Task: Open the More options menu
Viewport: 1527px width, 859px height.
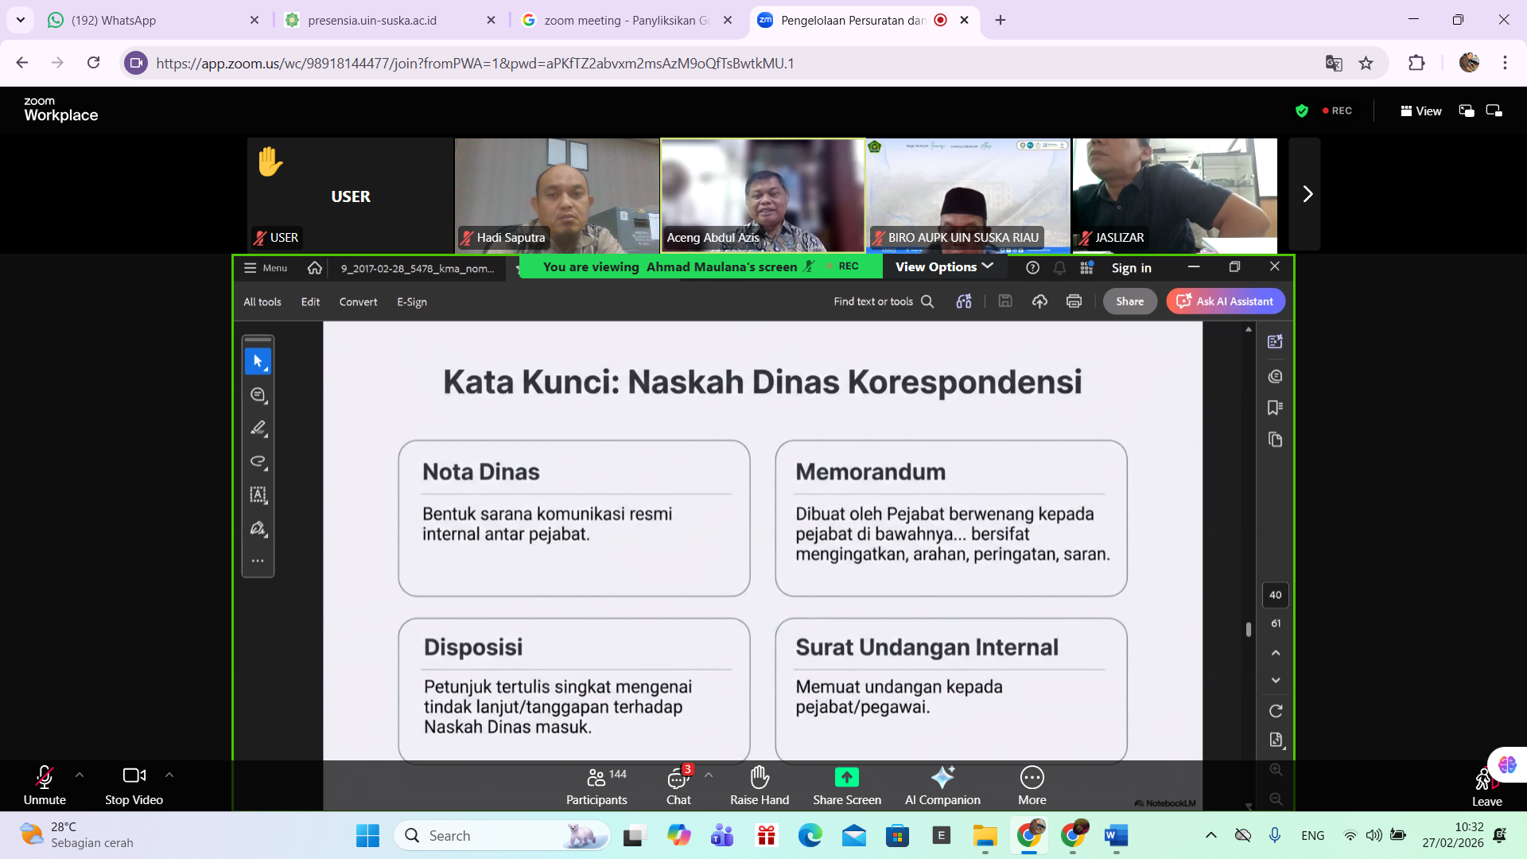Action: (1032, 785)
